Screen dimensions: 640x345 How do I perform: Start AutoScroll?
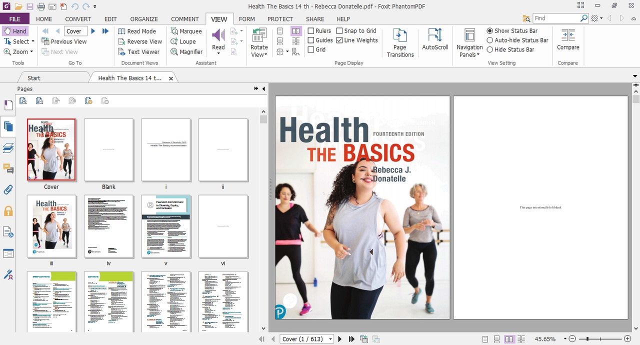[x=435, y=39]
